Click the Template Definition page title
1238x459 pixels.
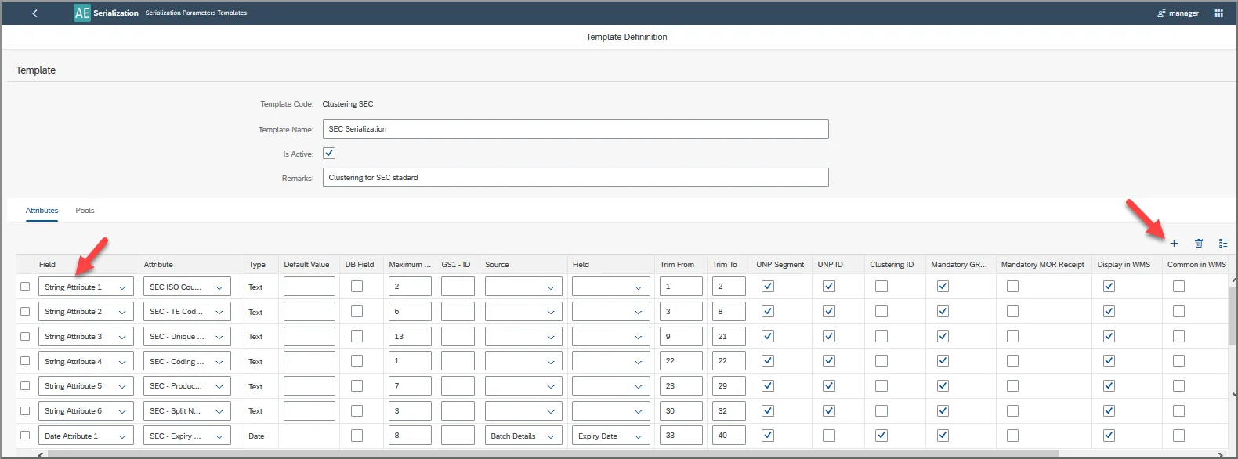pos(627,37)
